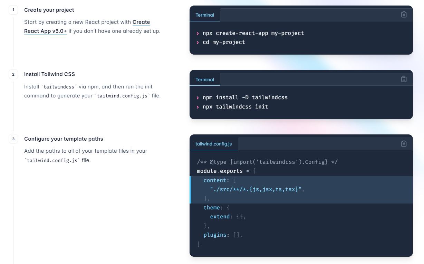Click the 'Install Tailwind CSS' heading
Image resolution: width=424 pixels, height=264 pixels.
coord(49,74)
